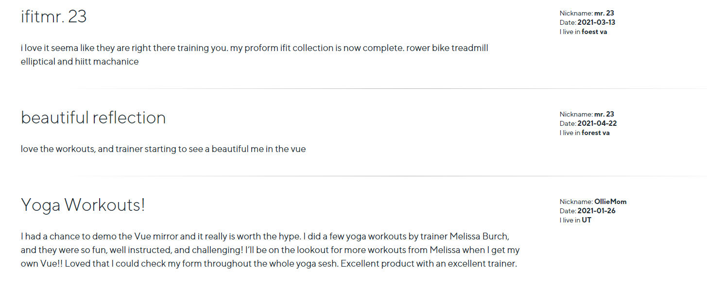The width and height of the screenshot is (707, 289).
Task: Click nickname mr. 23 beside the ifitmr review
Action: pyautogui.click(x=604, y=13)
